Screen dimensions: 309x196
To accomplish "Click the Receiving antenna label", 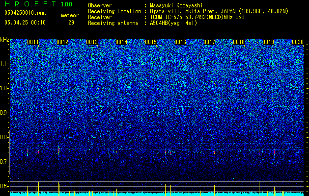I will (113, 23).
